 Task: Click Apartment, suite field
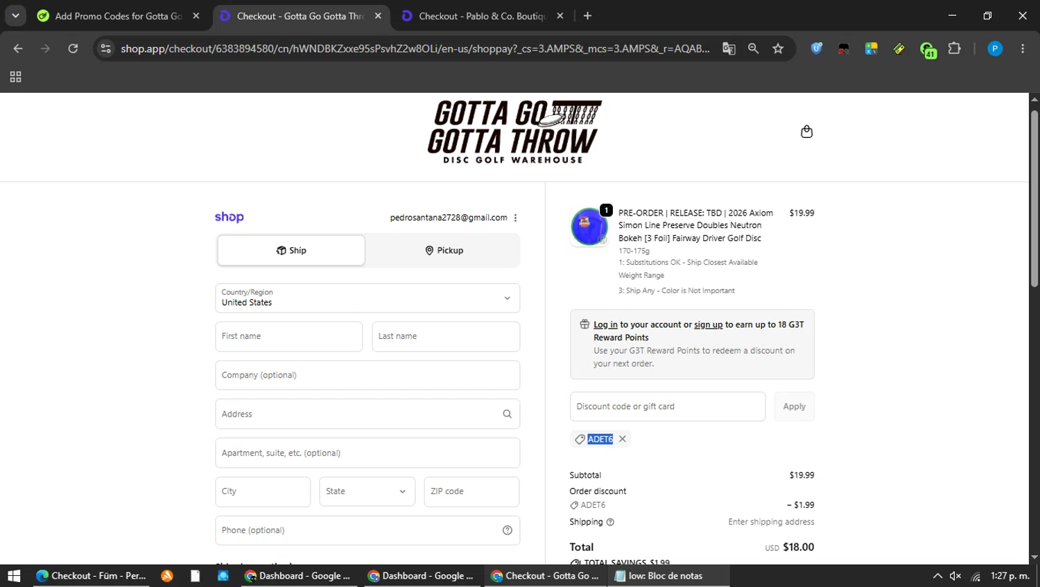click(367, 453)
